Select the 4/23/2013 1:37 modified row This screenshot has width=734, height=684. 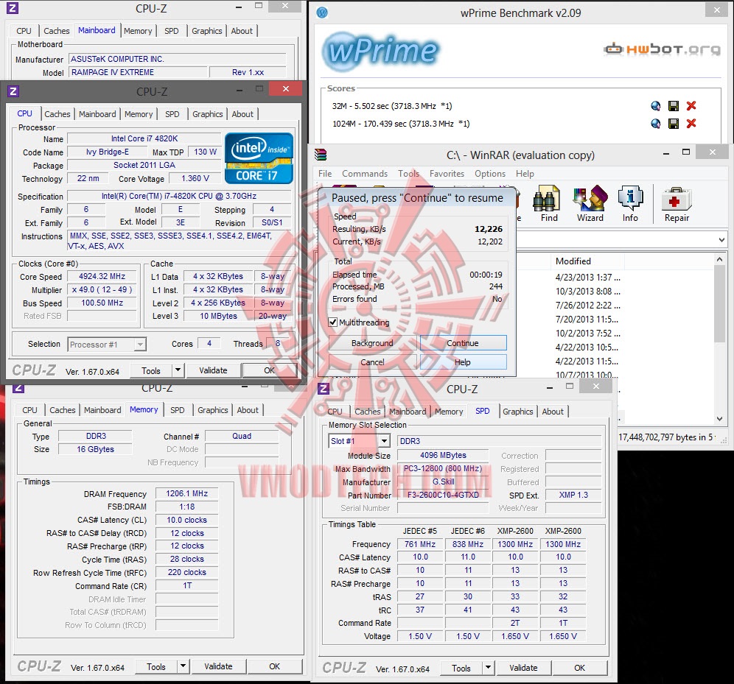coord(588,278)
